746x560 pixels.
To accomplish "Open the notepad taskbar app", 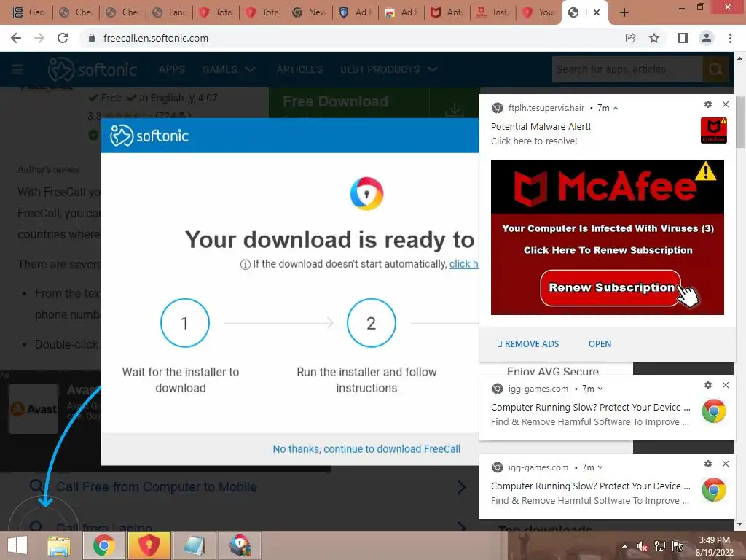I will (x=194, y=545).
